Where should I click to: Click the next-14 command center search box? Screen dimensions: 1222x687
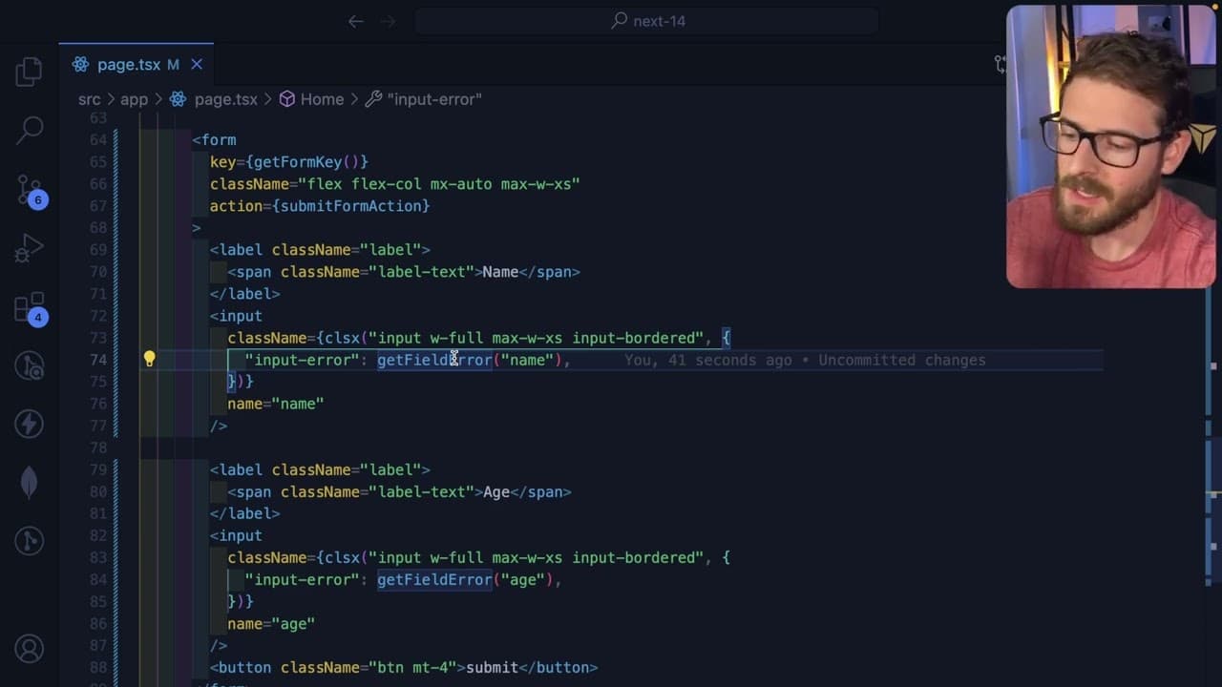pyautogui.click(x=646, y=21)
